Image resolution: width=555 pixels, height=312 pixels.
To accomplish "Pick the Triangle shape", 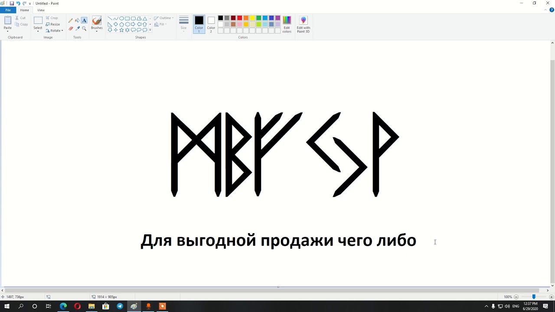I will [x=145, y=19].
